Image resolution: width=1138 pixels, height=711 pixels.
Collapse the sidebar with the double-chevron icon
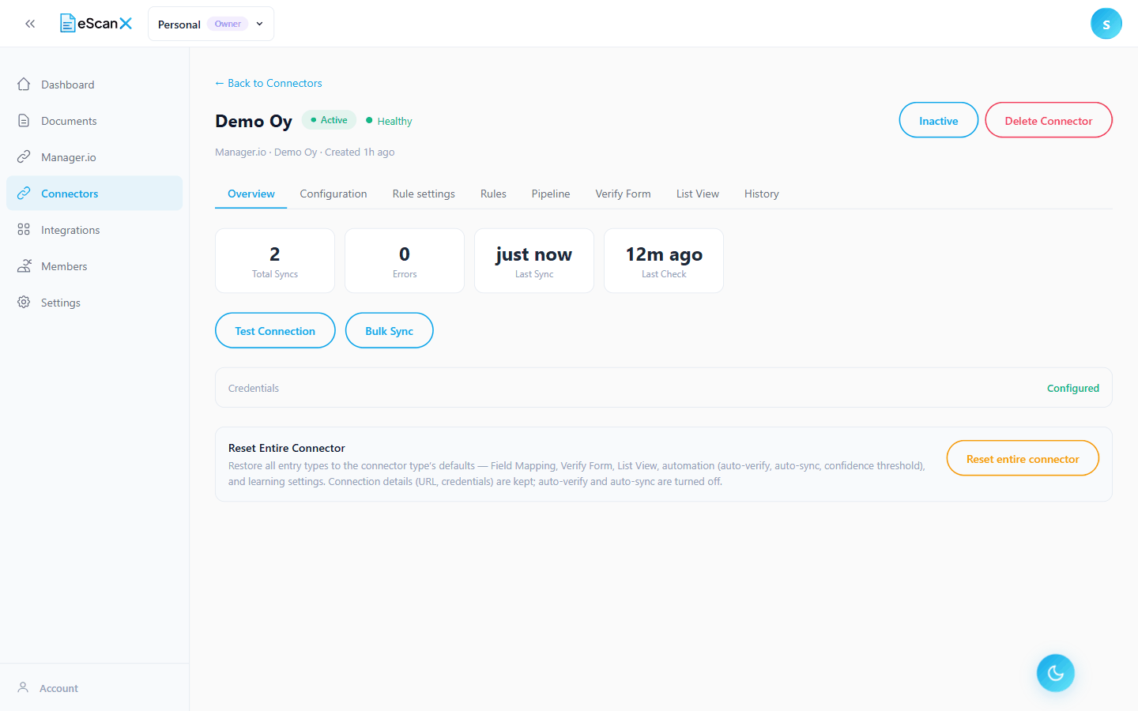point(30,24)
